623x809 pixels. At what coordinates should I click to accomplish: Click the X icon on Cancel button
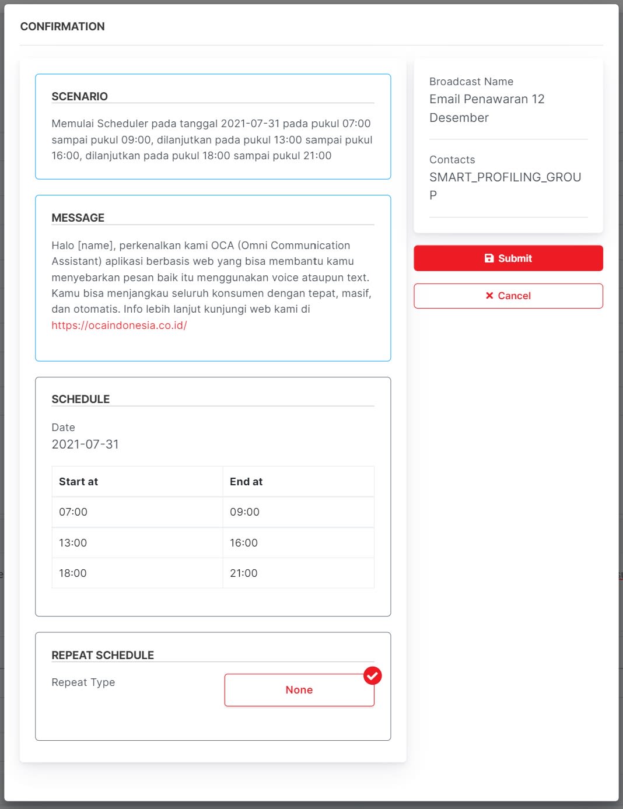[489, 296]
